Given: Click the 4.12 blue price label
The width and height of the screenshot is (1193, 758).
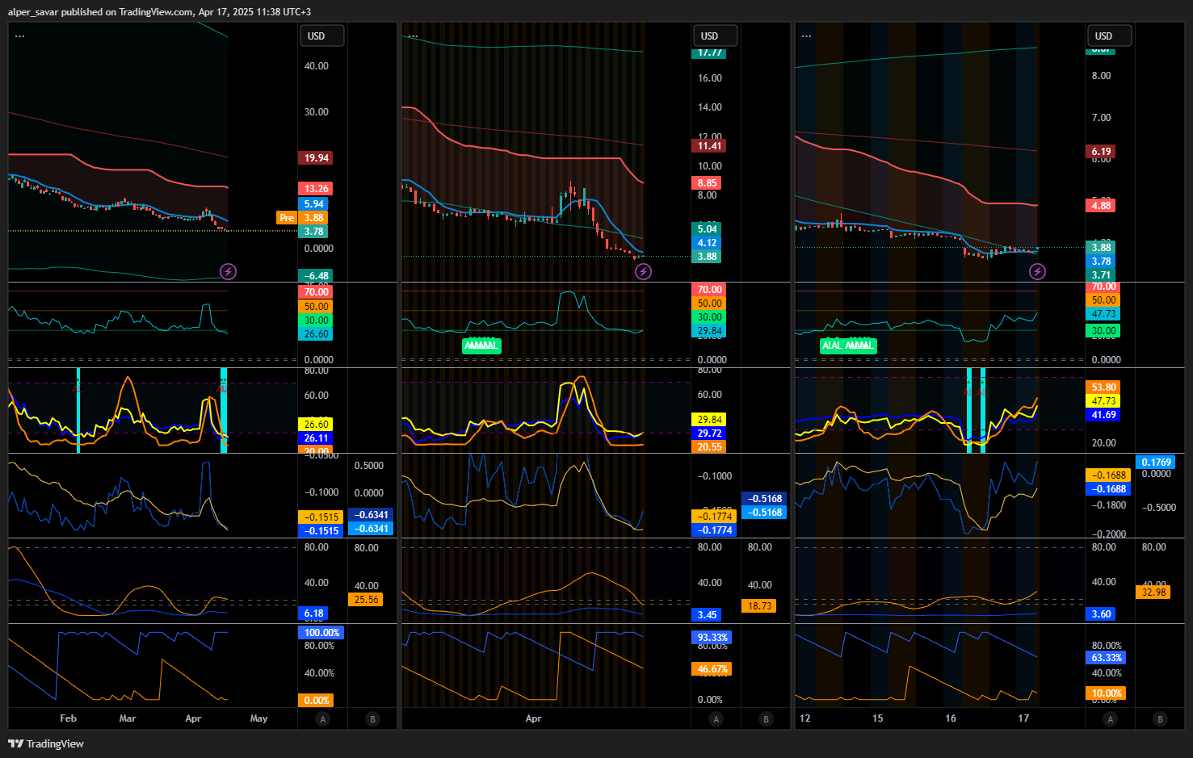Looking at the screenshot, I should tap(707, 243).
